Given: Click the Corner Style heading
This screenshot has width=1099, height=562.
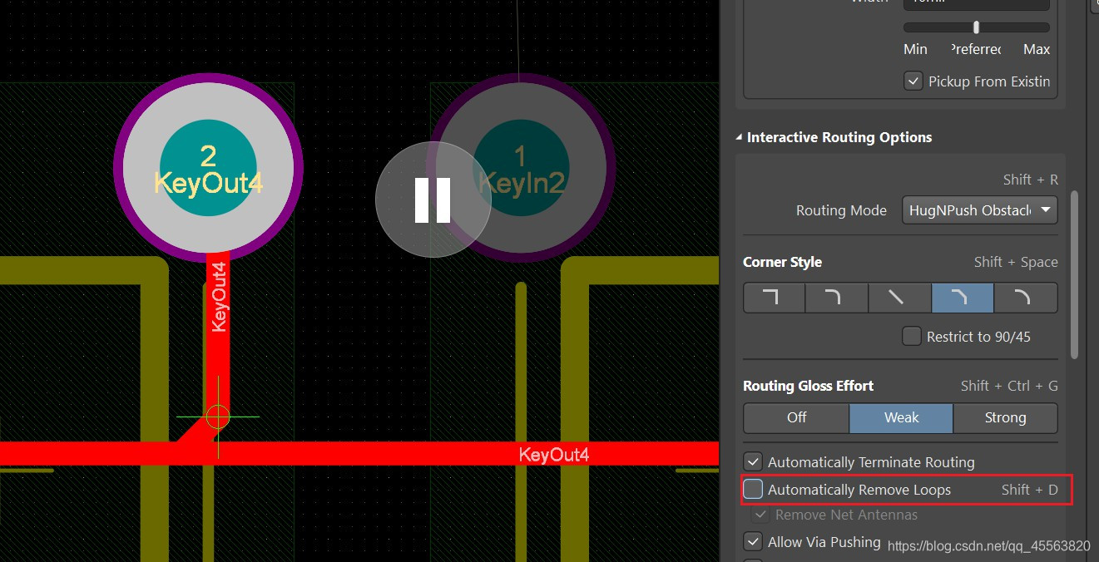Looking at the screenshot, I should coord(782,262).
